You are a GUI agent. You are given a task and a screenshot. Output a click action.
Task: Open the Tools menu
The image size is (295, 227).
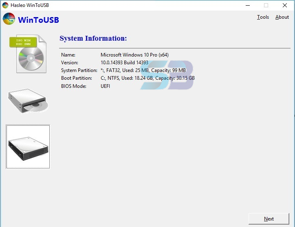click(x=263, y=17)
